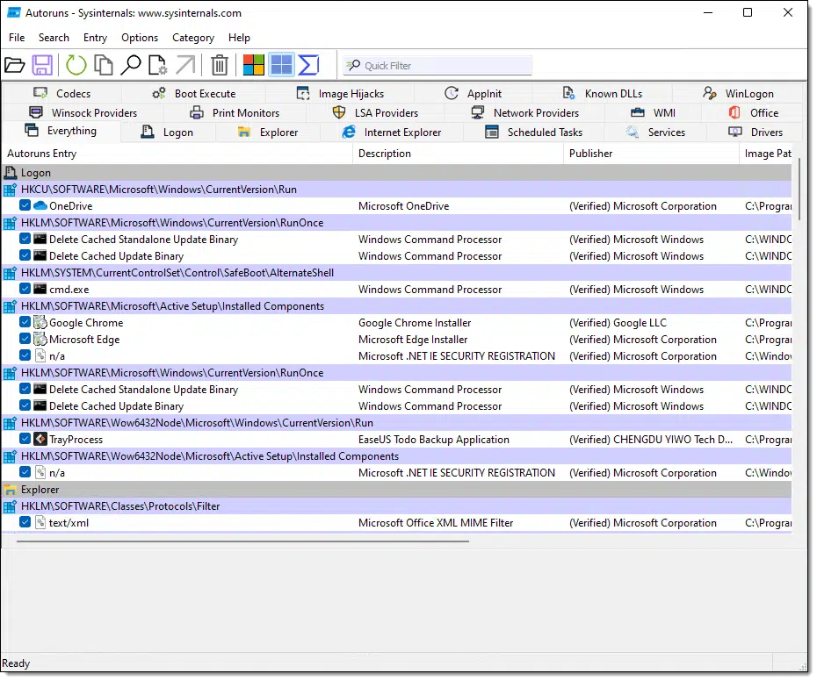Viewport: 817px width, 681px height.
Task: Sort by the Publisher column header
Action: pyautogui.click(x=651, y=154)
